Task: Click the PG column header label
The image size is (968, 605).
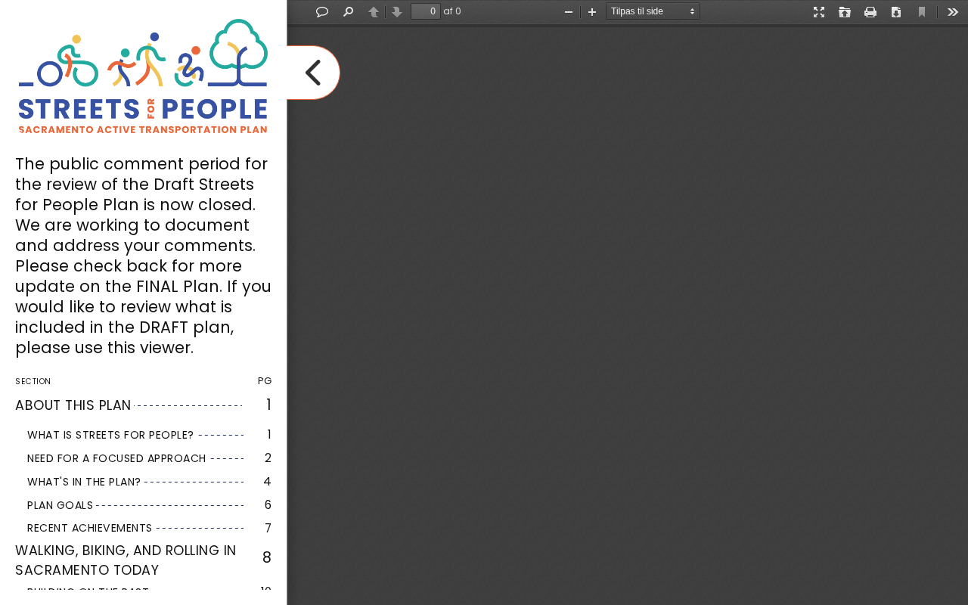Action: point(265,381)
